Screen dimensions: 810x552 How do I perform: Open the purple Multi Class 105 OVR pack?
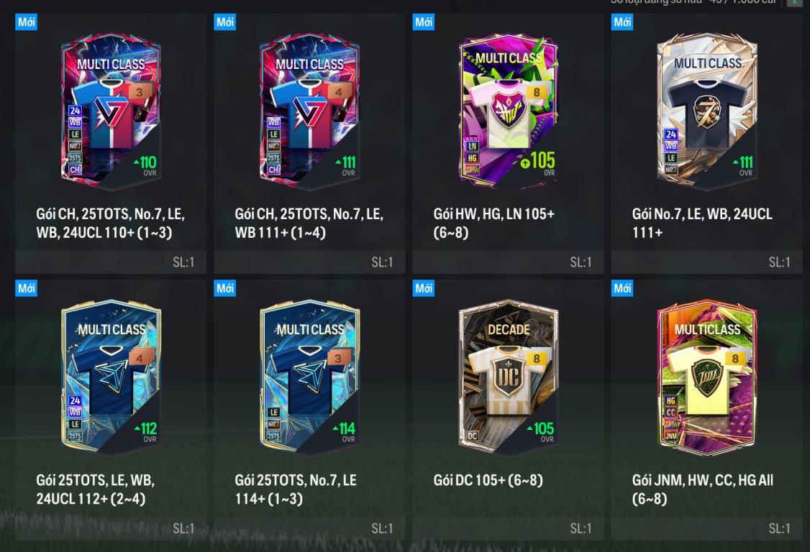coord(509,113)
